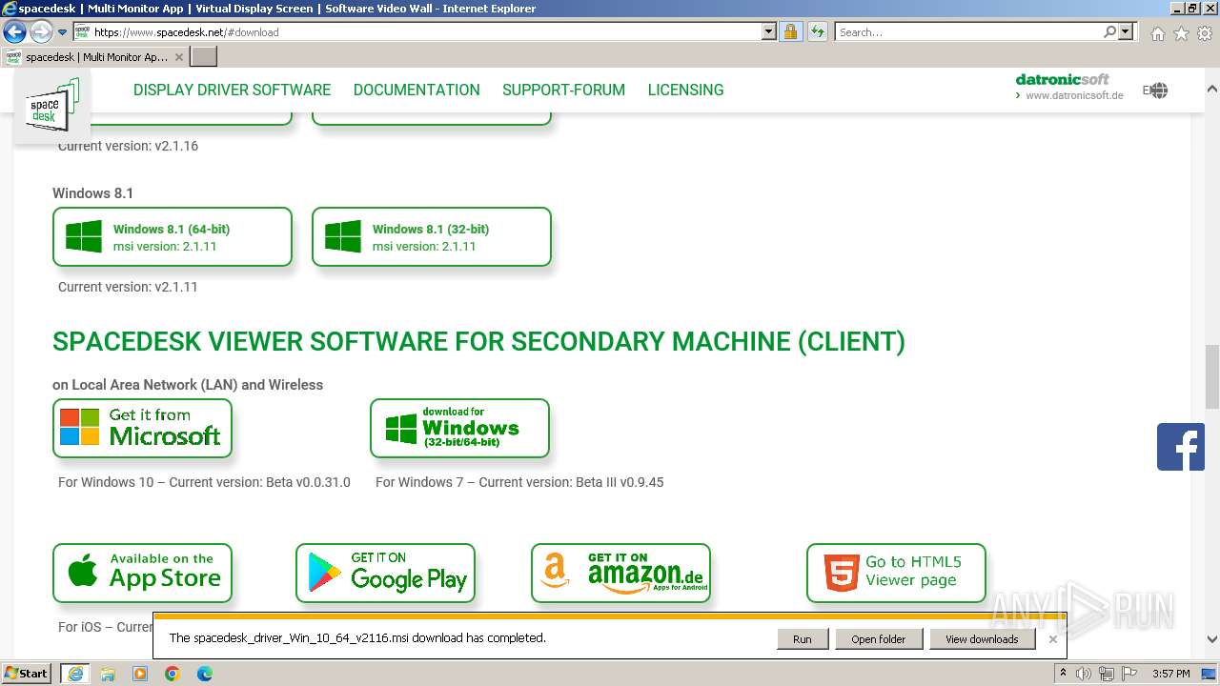Go back with the browser back arrow
Screen dimensions: 1220x686
click(15, 31)
